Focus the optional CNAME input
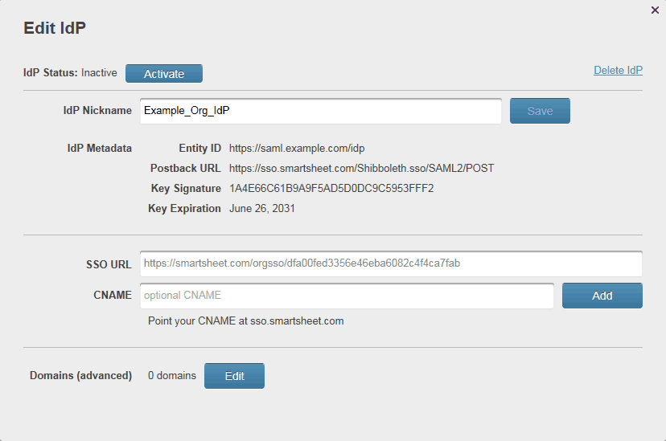The height and width of the screenshot is (441, 666). (347, 296)
